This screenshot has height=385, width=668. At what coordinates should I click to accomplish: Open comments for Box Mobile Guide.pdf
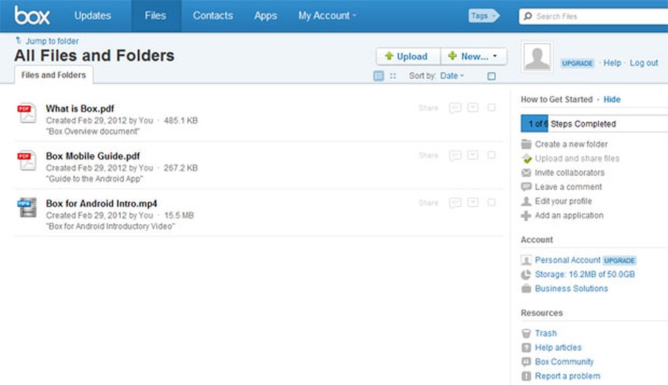click(455, 155)
